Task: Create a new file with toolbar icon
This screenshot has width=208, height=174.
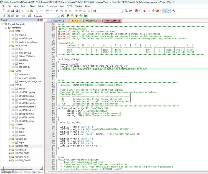Action: point(4,11)
